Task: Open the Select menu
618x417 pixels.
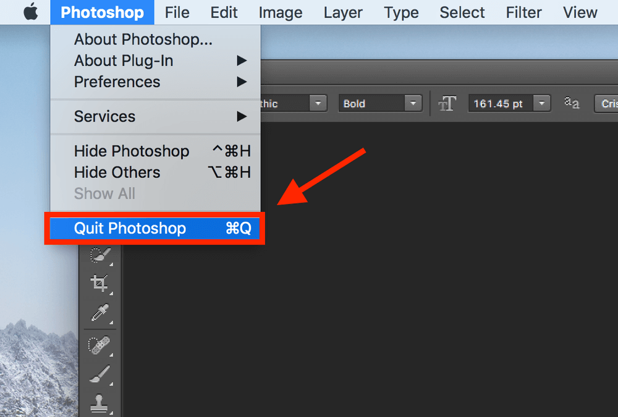Action: click(x=462, y=12)
